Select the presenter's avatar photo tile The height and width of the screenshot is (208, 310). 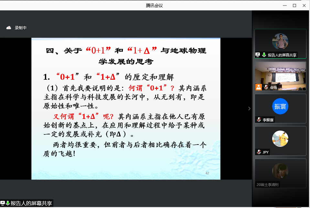click(280, 41)
